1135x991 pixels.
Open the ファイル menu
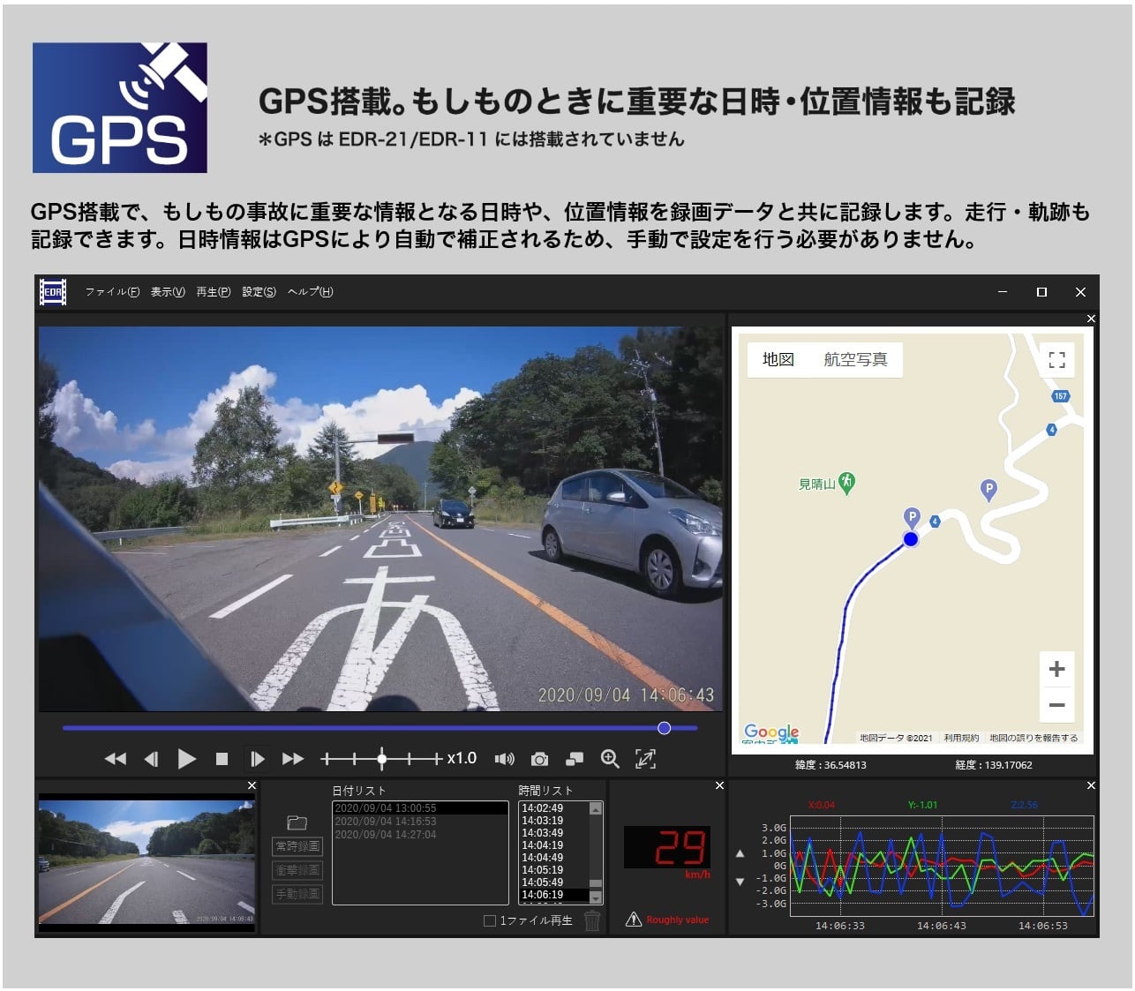(x=112, y=292)
